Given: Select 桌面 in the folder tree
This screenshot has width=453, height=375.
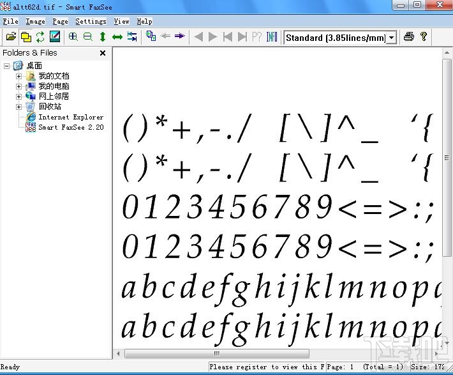Looking at the screenshot, I should click(x=34, y=66).
